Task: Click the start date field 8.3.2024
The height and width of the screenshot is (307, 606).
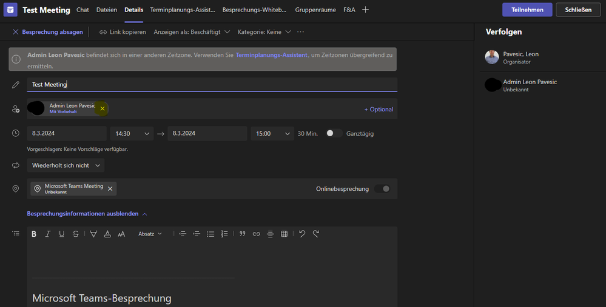Action: (x=67, y=133)
